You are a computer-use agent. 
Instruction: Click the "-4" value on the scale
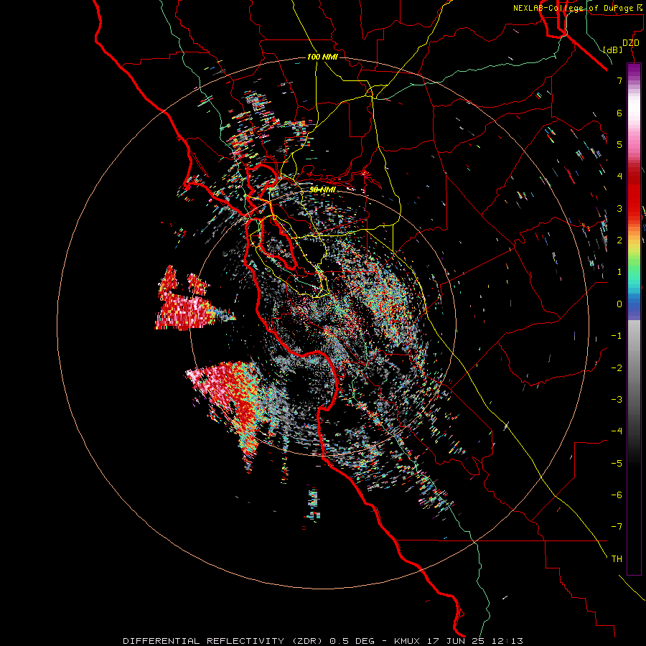click(617, 431)
